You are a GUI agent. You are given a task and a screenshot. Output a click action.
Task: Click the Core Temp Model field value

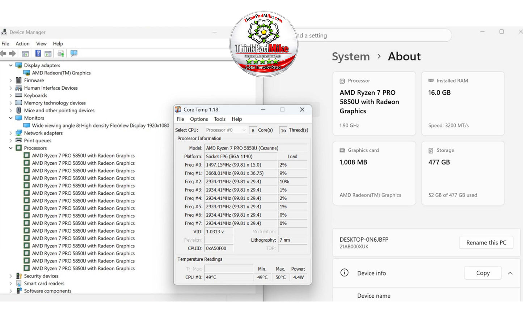pos(256,148)
